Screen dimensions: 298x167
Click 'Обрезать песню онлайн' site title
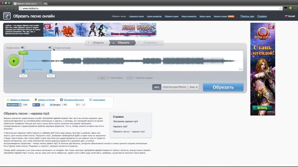point(34,16)
